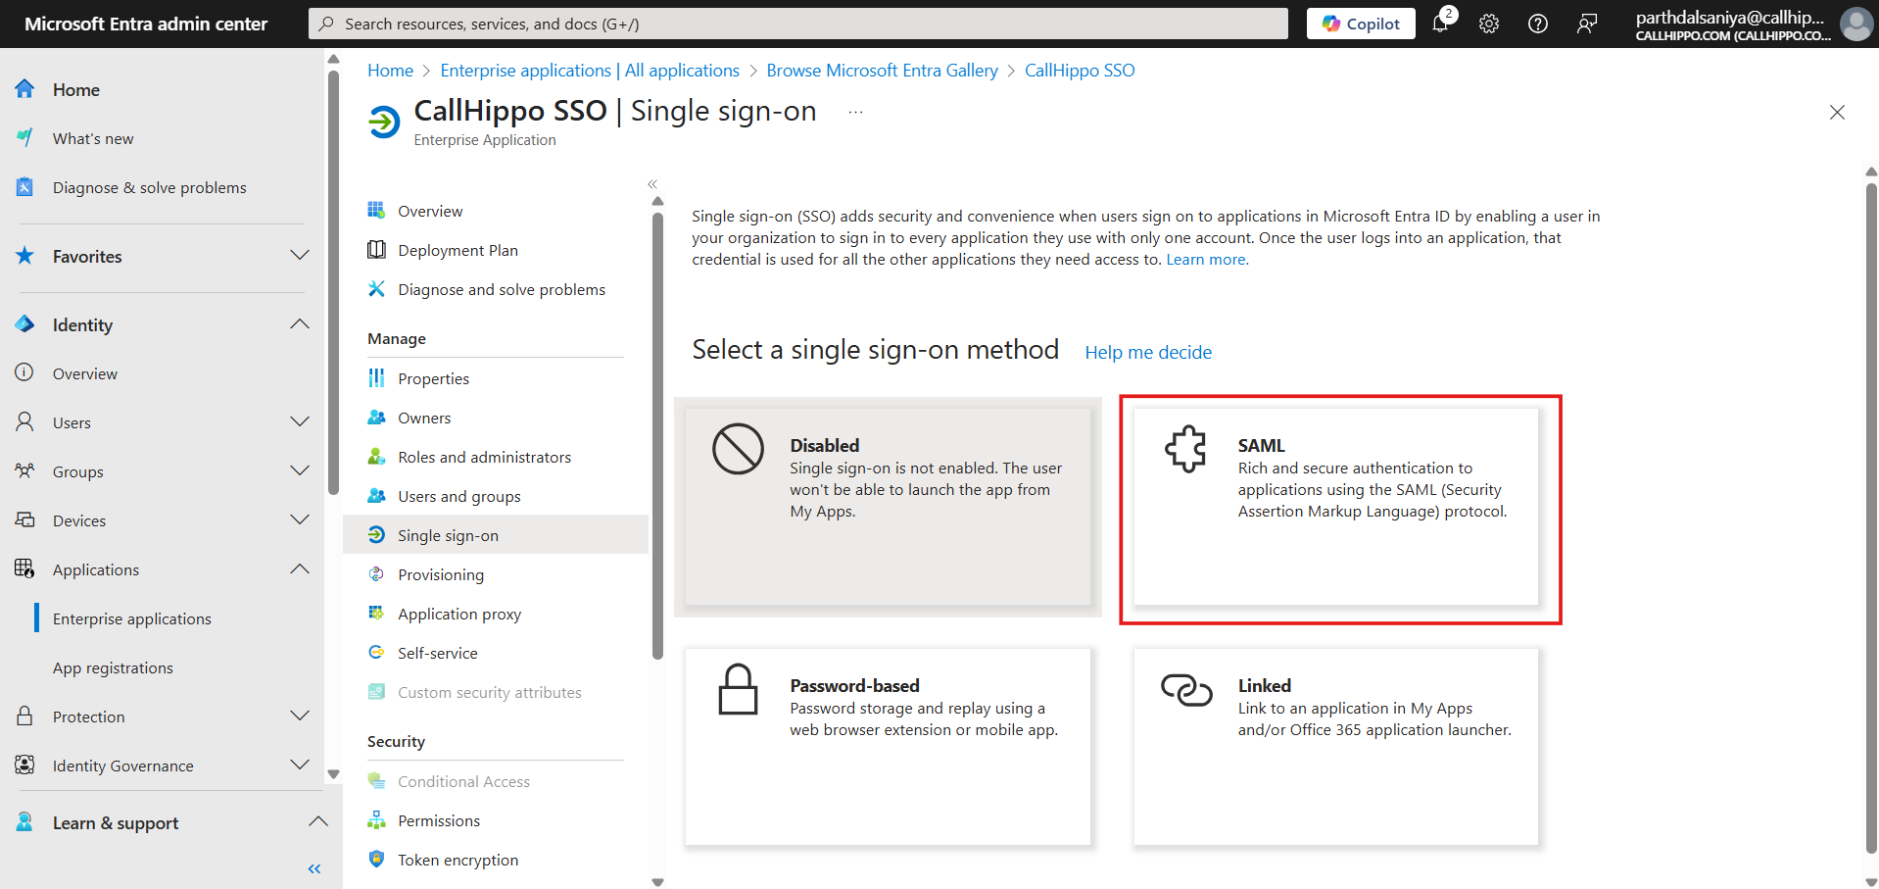Open the Help me decide link

click(1148, 352)
